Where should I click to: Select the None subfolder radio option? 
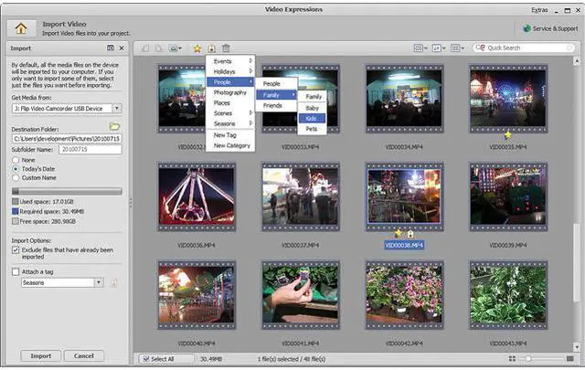16,159
